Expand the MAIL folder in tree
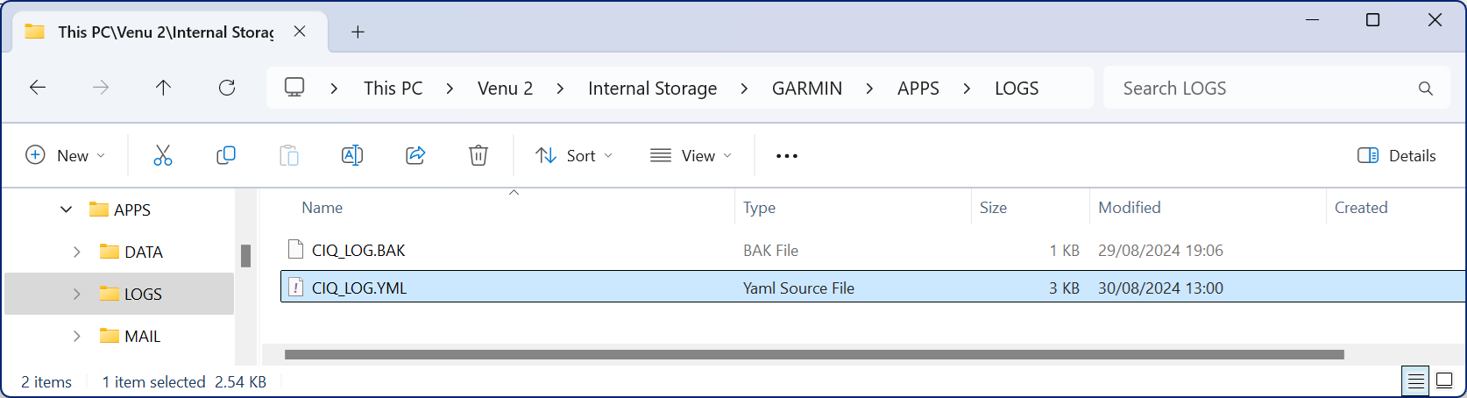The height and width of the screenshot is (398, 1467). click(x=77, y=336)
